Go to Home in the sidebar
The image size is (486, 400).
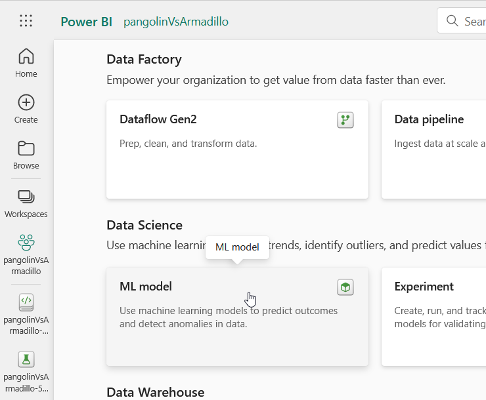pyautogui.click(x=26, y=63)
